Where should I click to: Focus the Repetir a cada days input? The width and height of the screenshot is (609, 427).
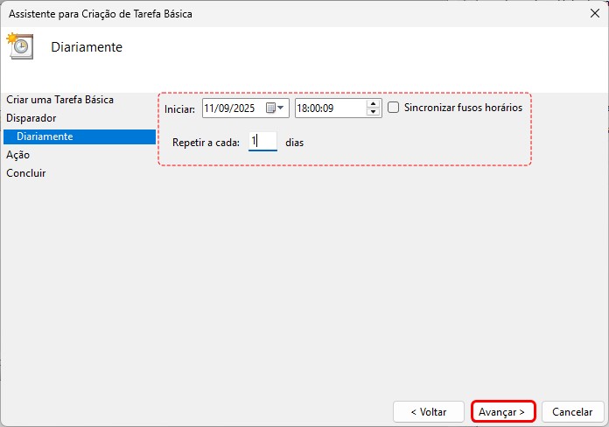(262, 141)
